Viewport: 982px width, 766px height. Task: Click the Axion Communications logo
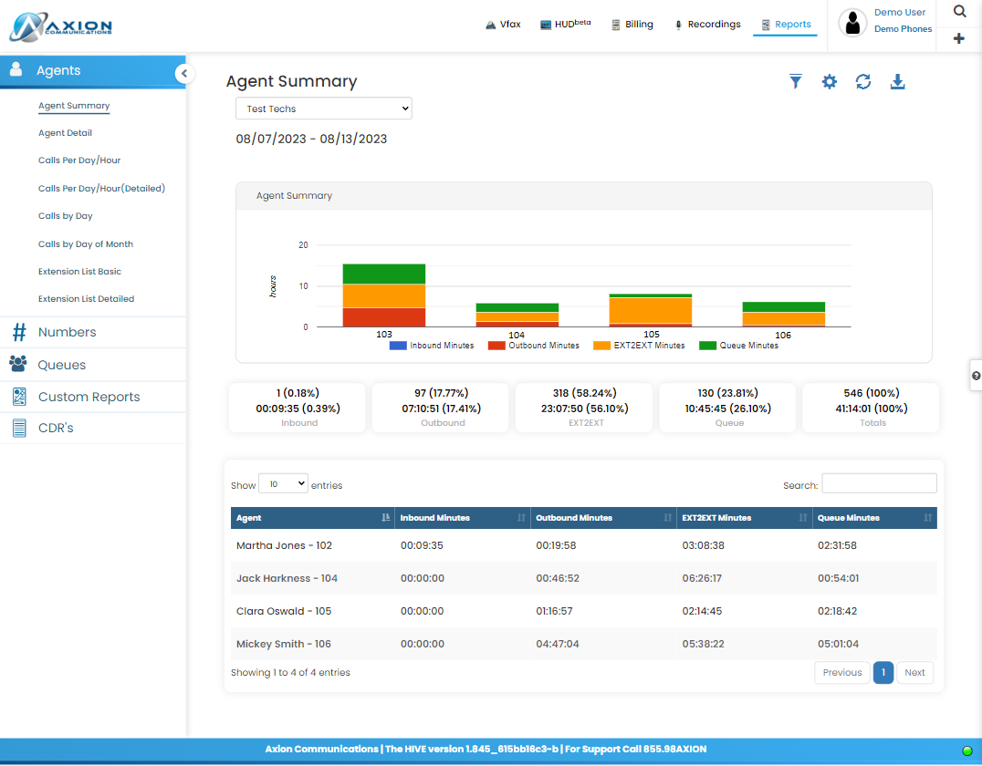(61, 27)
